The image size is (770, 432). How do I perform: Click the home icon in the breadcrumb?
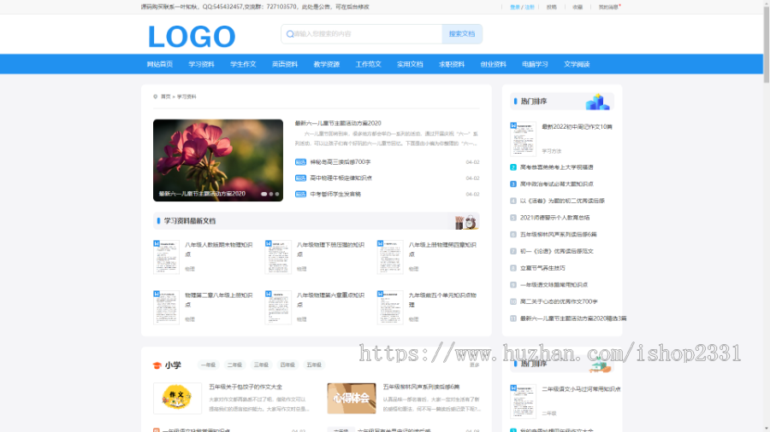[155, 96]
